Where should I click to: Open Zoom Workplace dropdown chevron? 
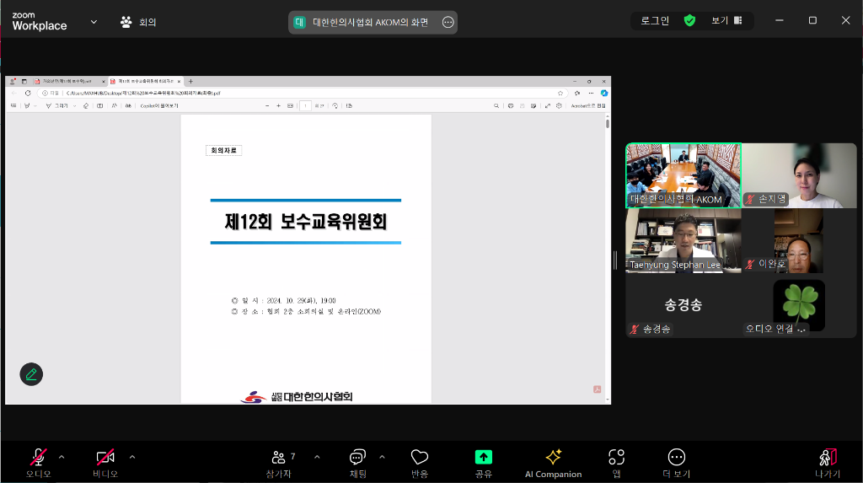click(94, 22)
